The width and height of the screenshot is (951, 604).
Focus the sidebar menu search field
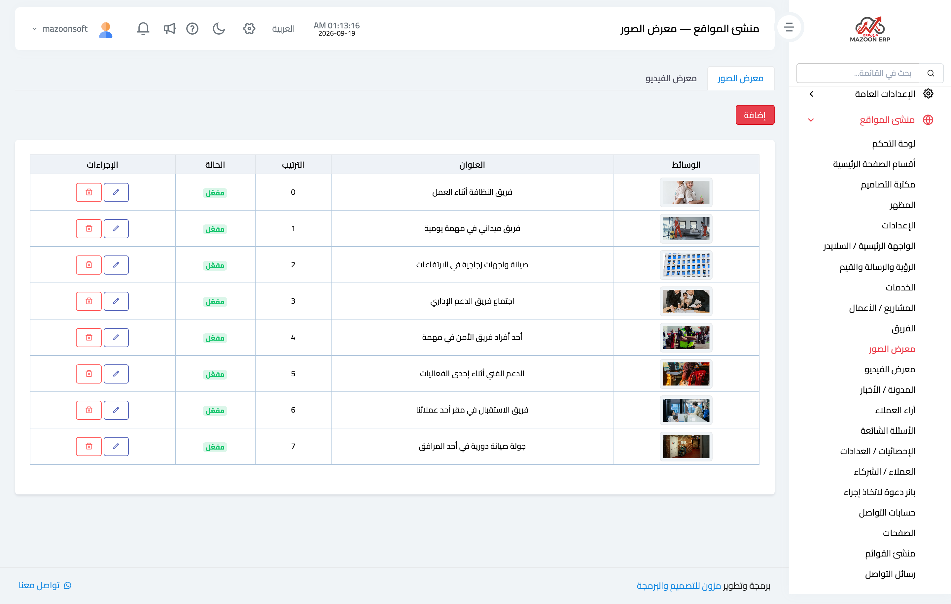[x=858, y=73]
